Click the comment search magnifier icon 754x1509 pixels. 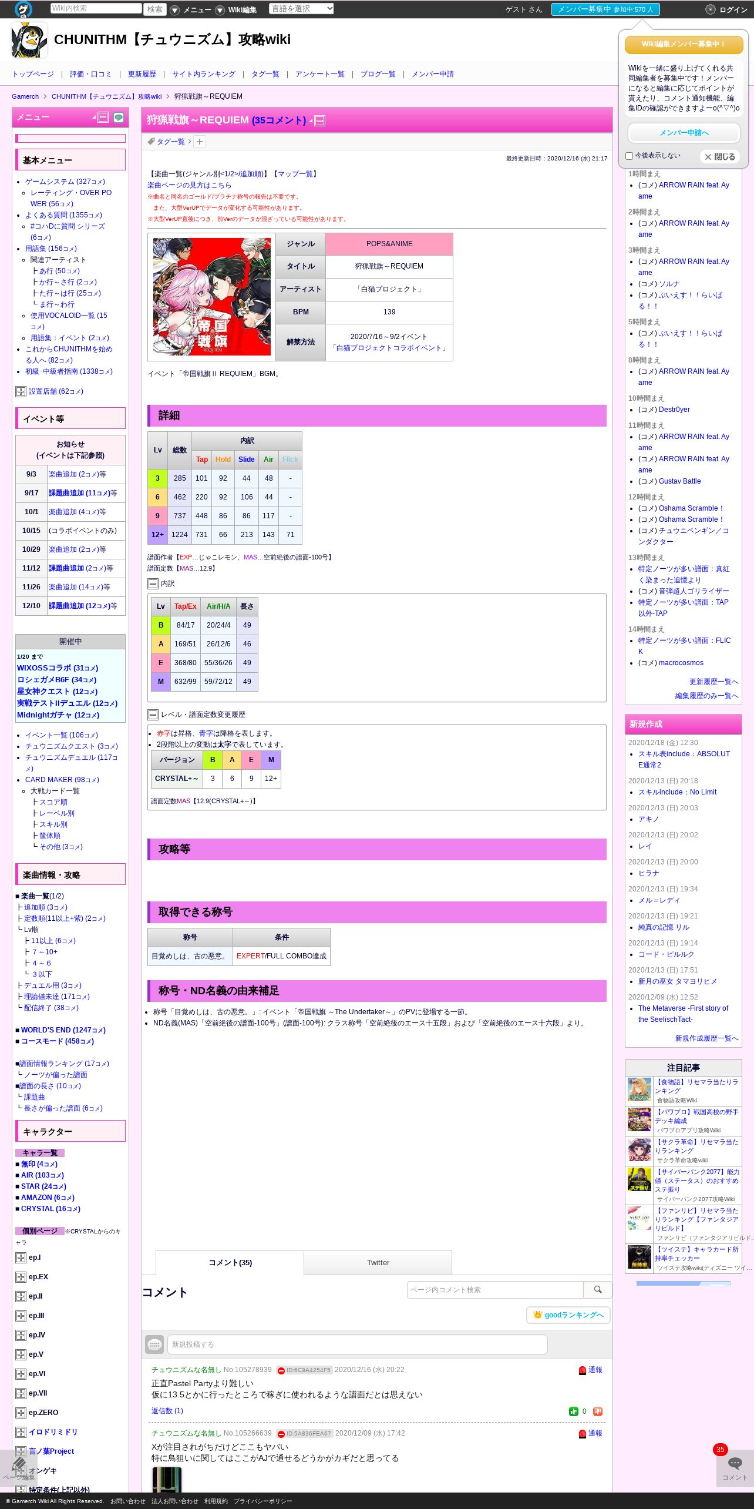click(598, 1289)
